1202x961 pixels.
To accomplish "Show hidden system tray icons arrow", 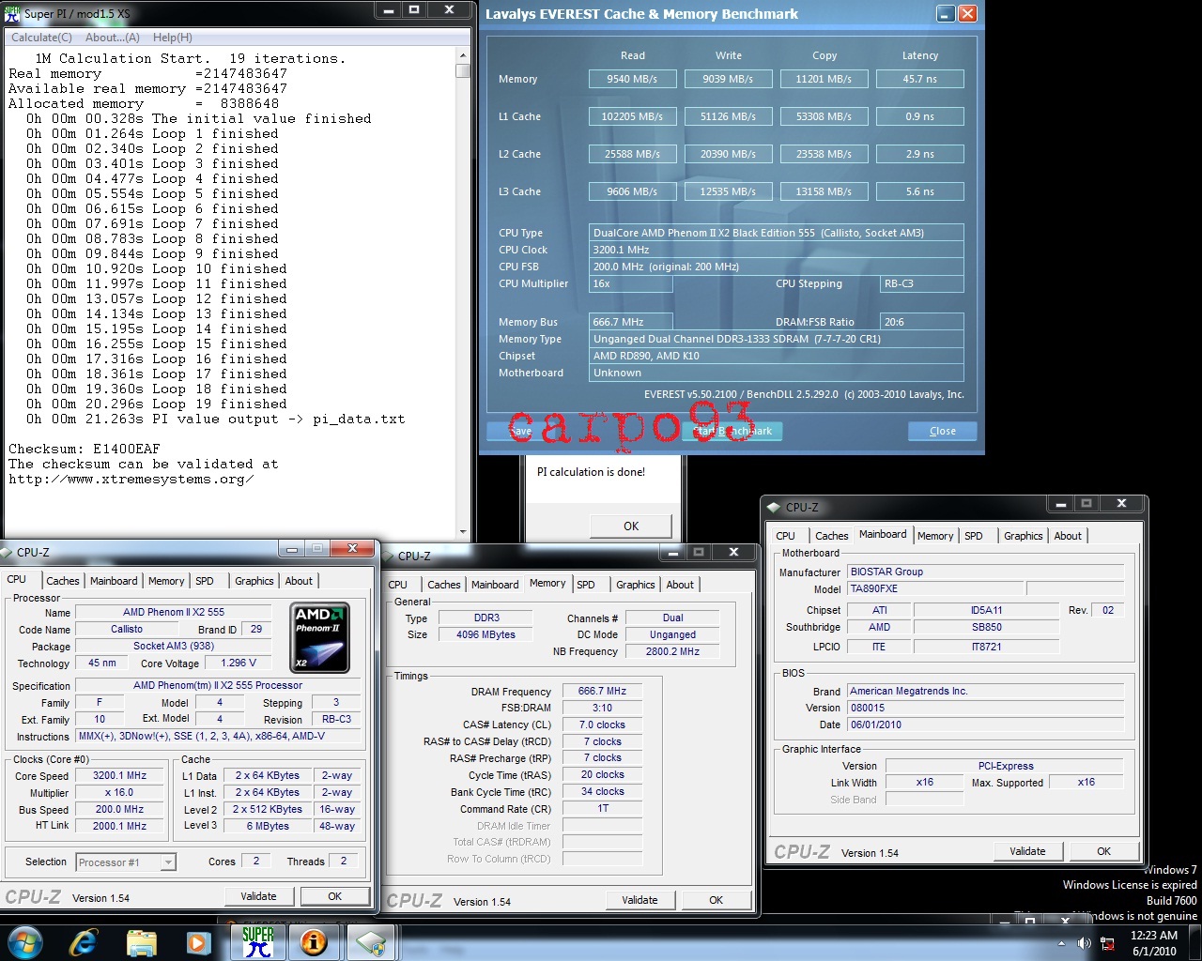I will tap(1062, 943).
